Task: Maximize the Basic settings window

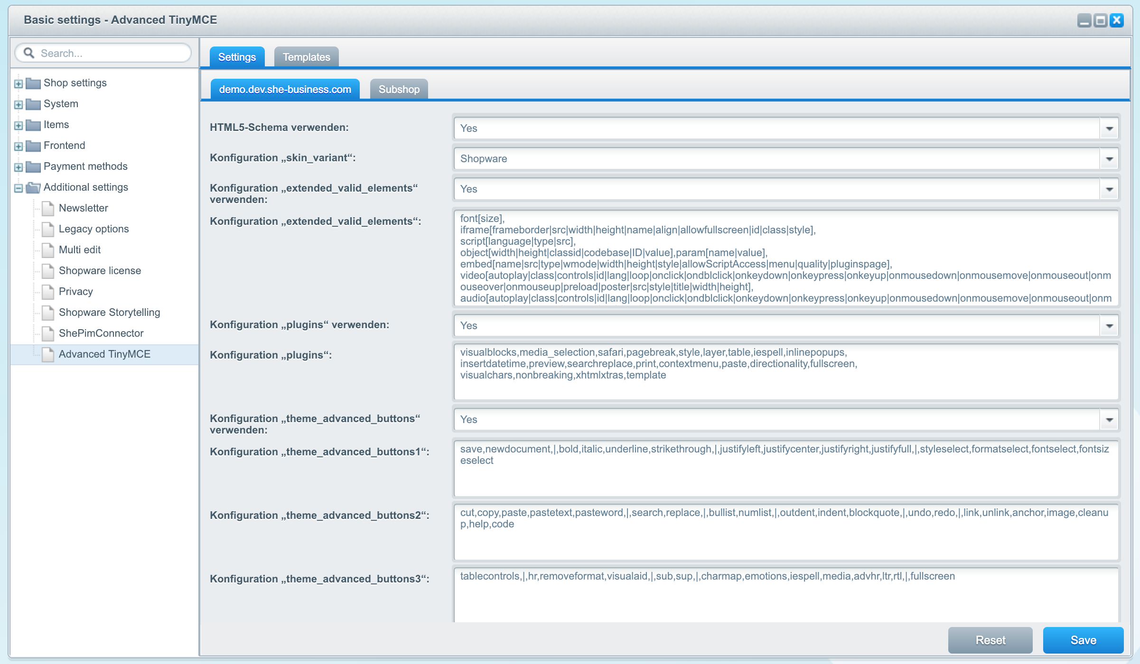Action: pos(1101,20)
